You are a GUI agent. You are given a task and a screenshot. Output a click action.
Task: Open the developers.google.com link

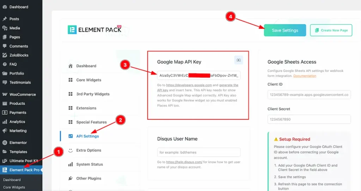click(x=189, y=85)
